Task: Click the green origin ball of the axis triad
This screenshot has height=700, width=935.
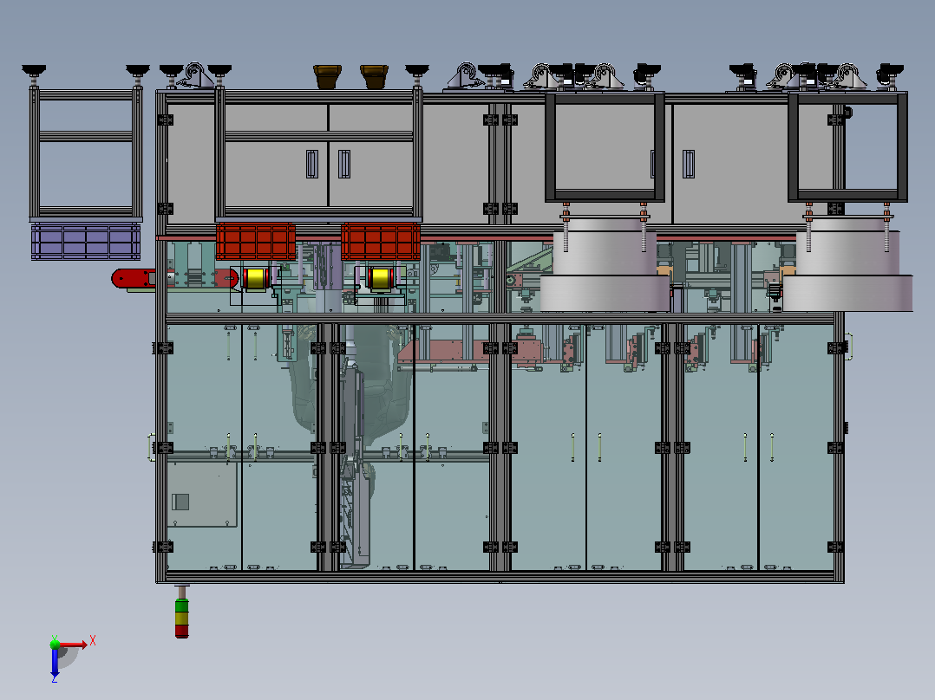Action: (x=55, y=644)
